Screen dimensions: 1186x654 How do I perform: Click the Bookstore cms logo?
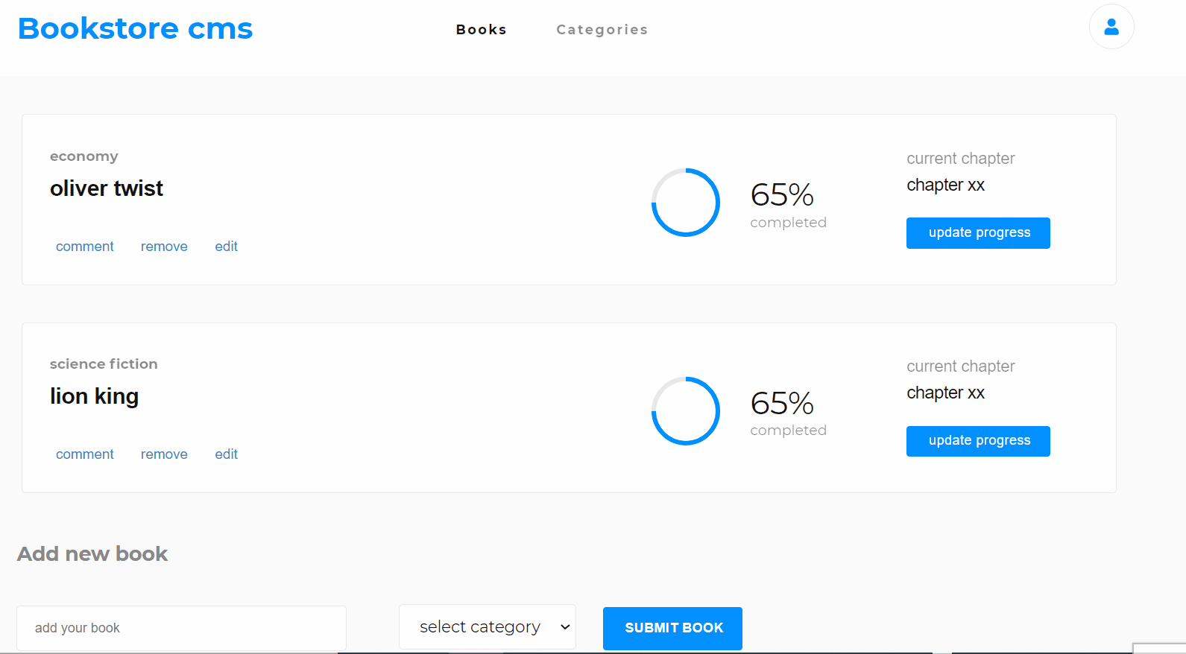pos(135,28)
